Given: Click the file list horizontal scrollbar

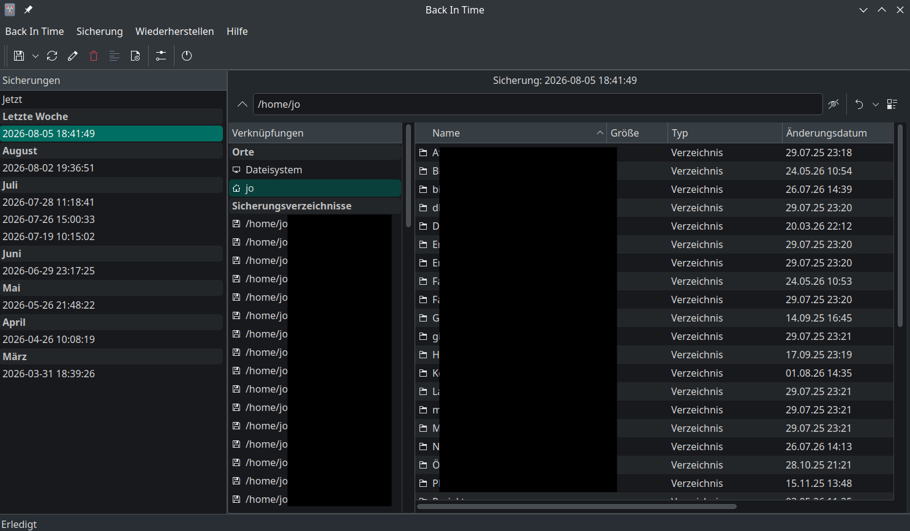Looking at the screenshot, I should tap(577, 507).
